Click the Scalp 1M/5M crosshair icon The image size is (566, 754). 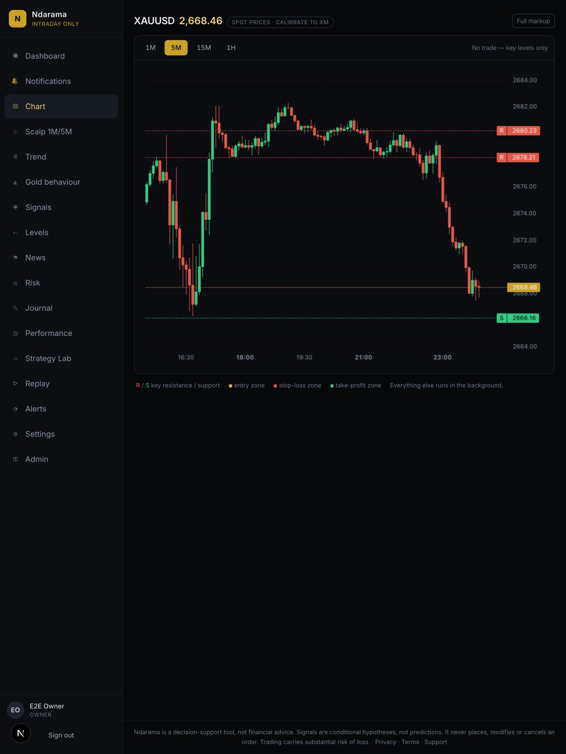tap(15, 132)
